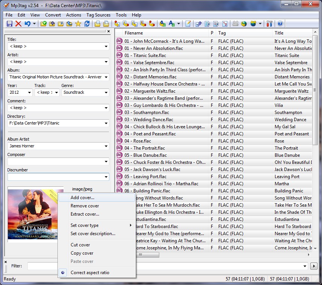
Task: Open the Tag Sources toolbar dropdown arrow
Action: click(260, 24)
